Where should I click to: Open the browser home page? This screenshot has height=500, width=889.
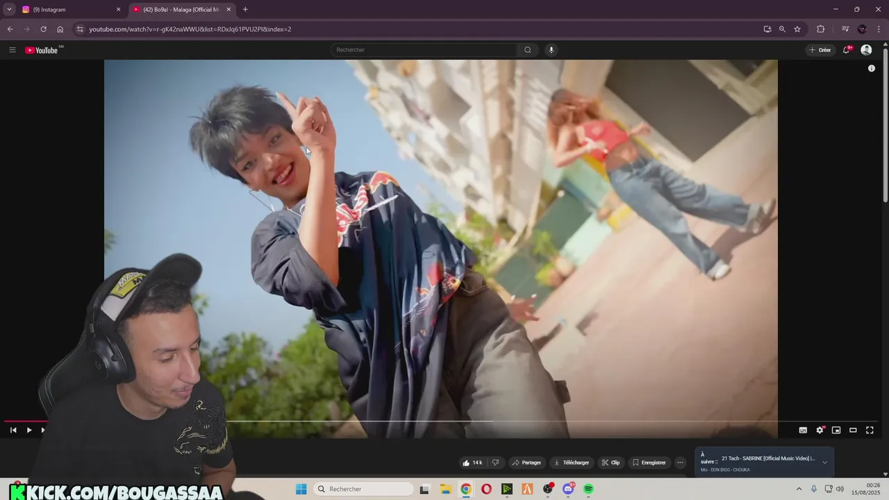pyautogui.click(x=60, y=29)
